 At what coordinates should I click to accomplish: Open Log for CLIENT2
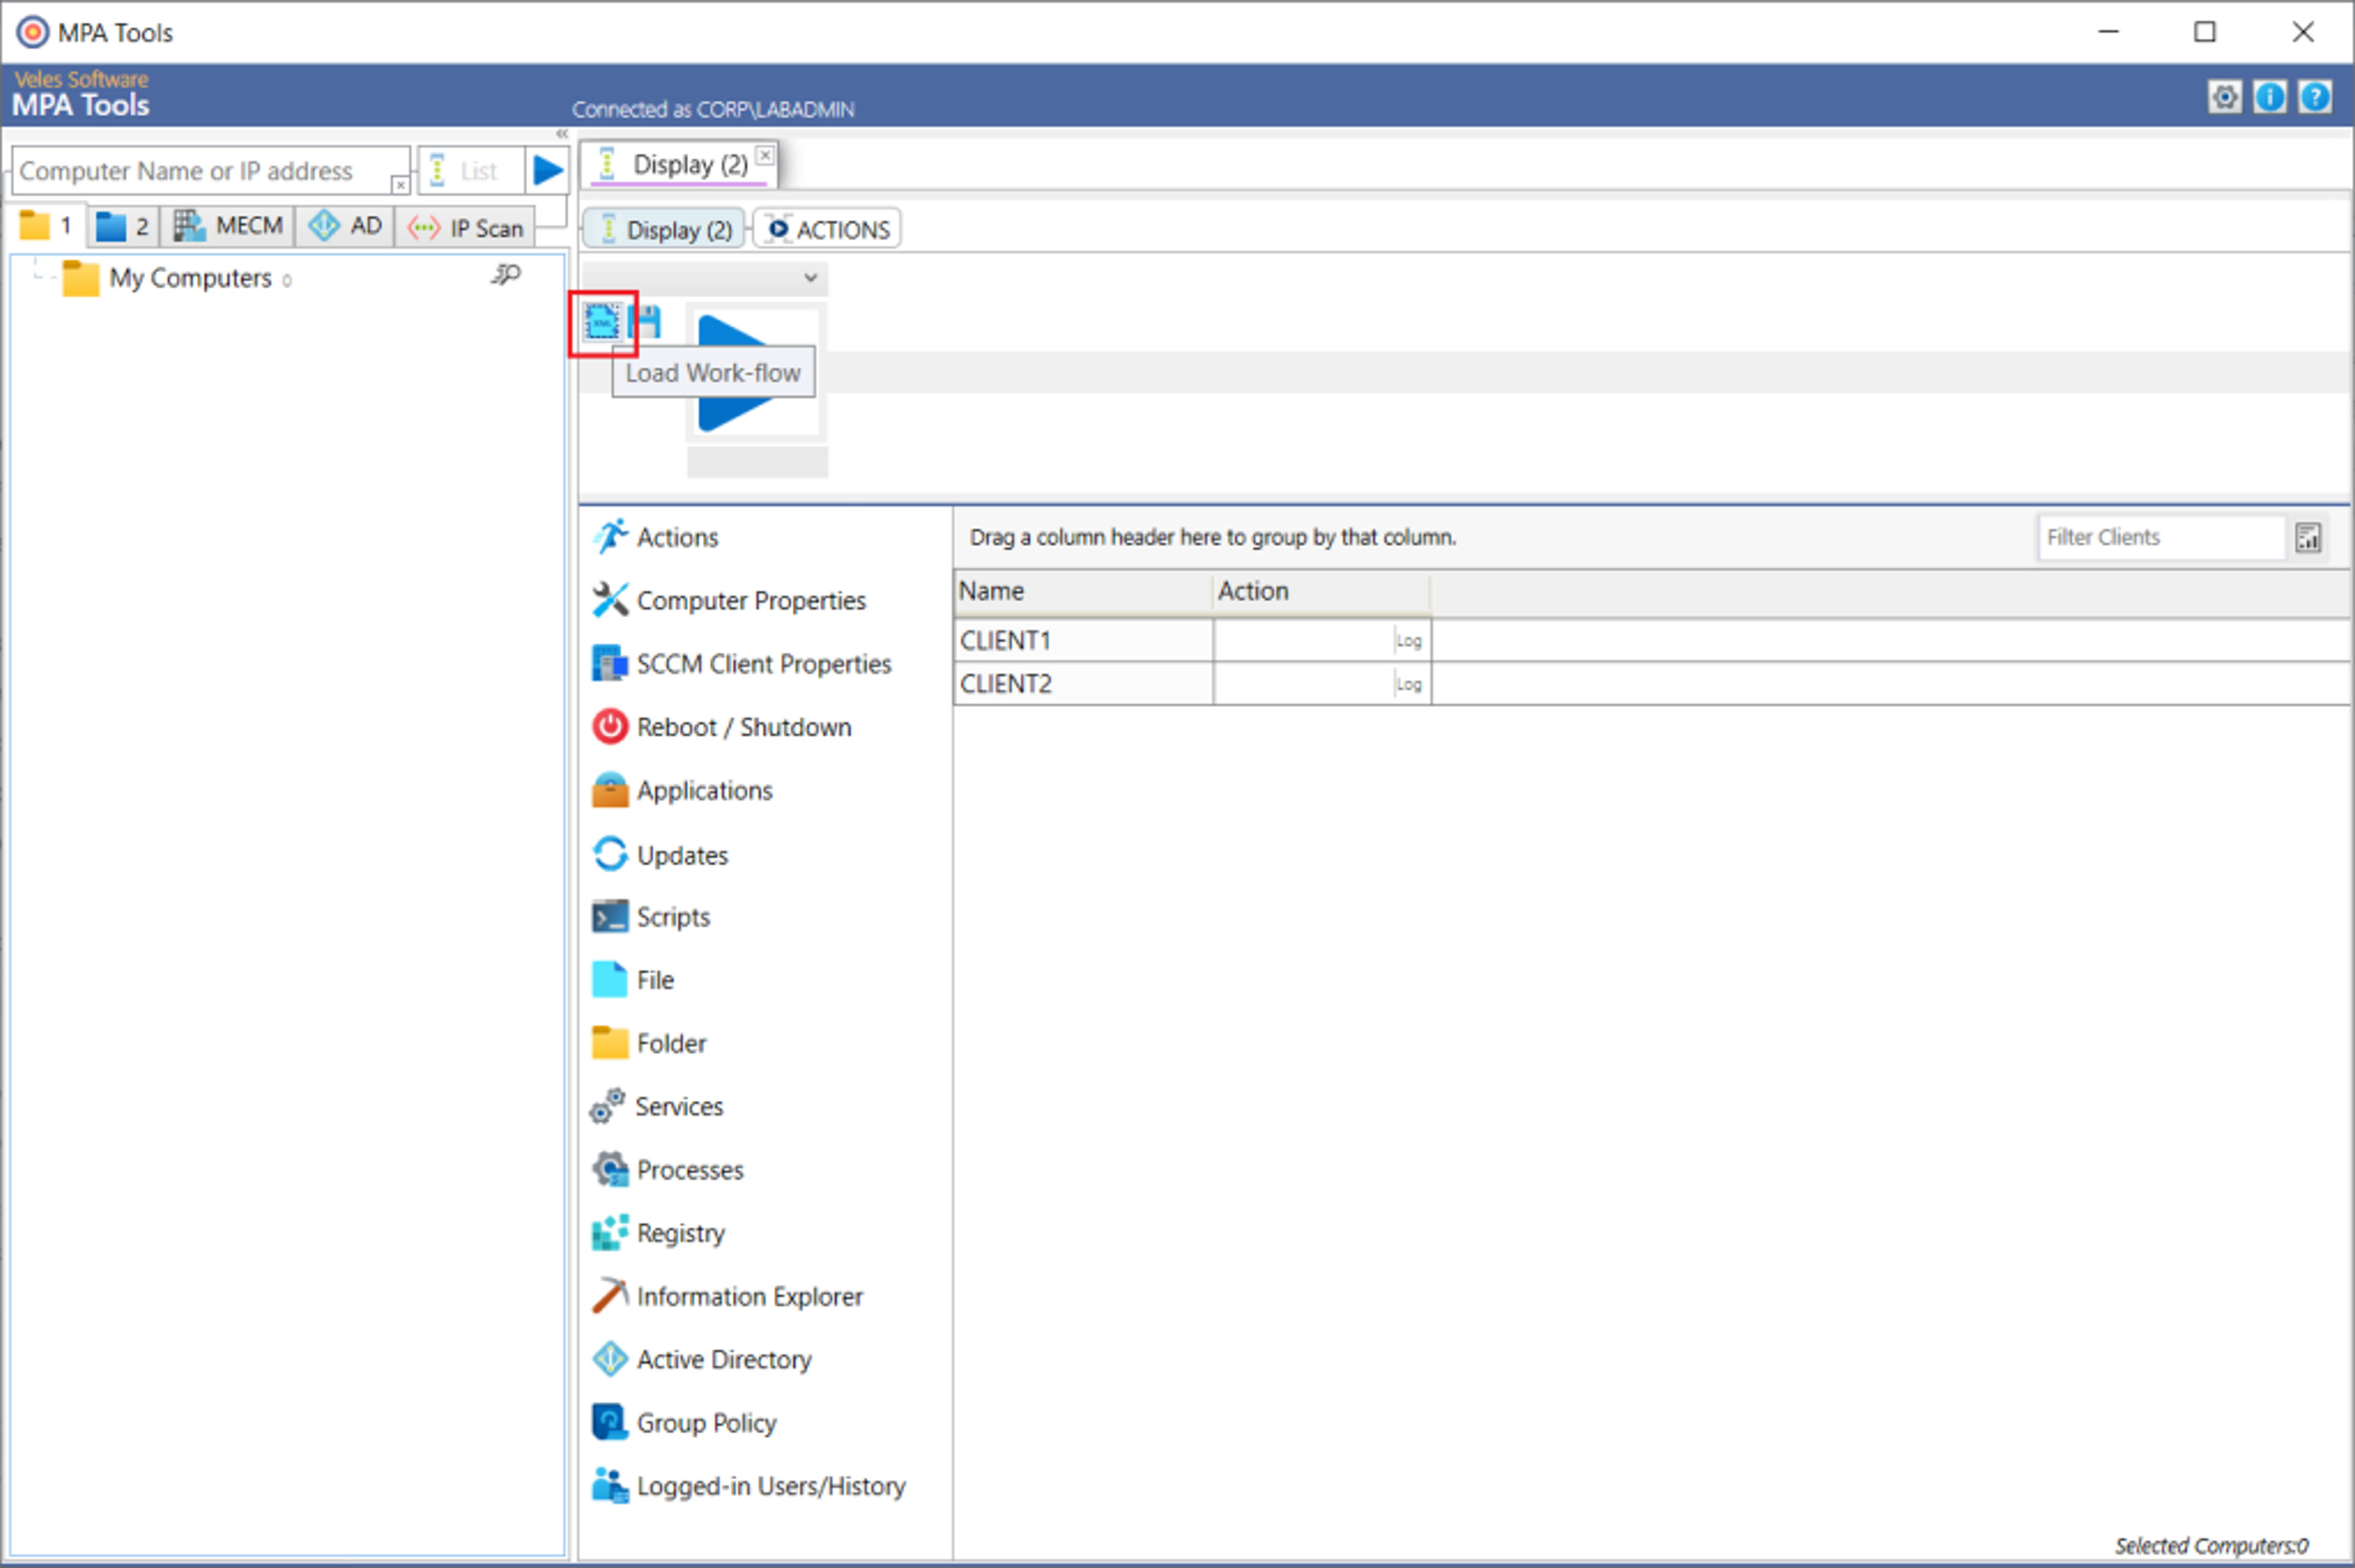point(1409,684)
